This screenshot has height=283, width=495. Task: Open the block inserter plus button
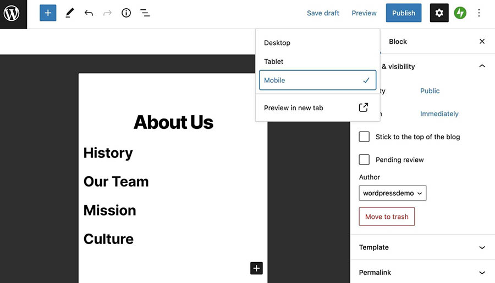48,13
